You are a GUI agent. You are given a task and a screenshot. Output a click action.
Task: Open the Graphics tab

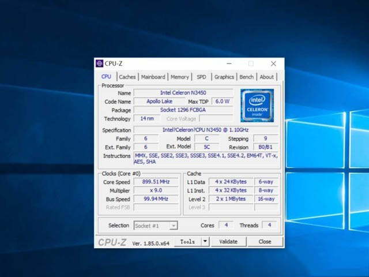coord(224,77)
